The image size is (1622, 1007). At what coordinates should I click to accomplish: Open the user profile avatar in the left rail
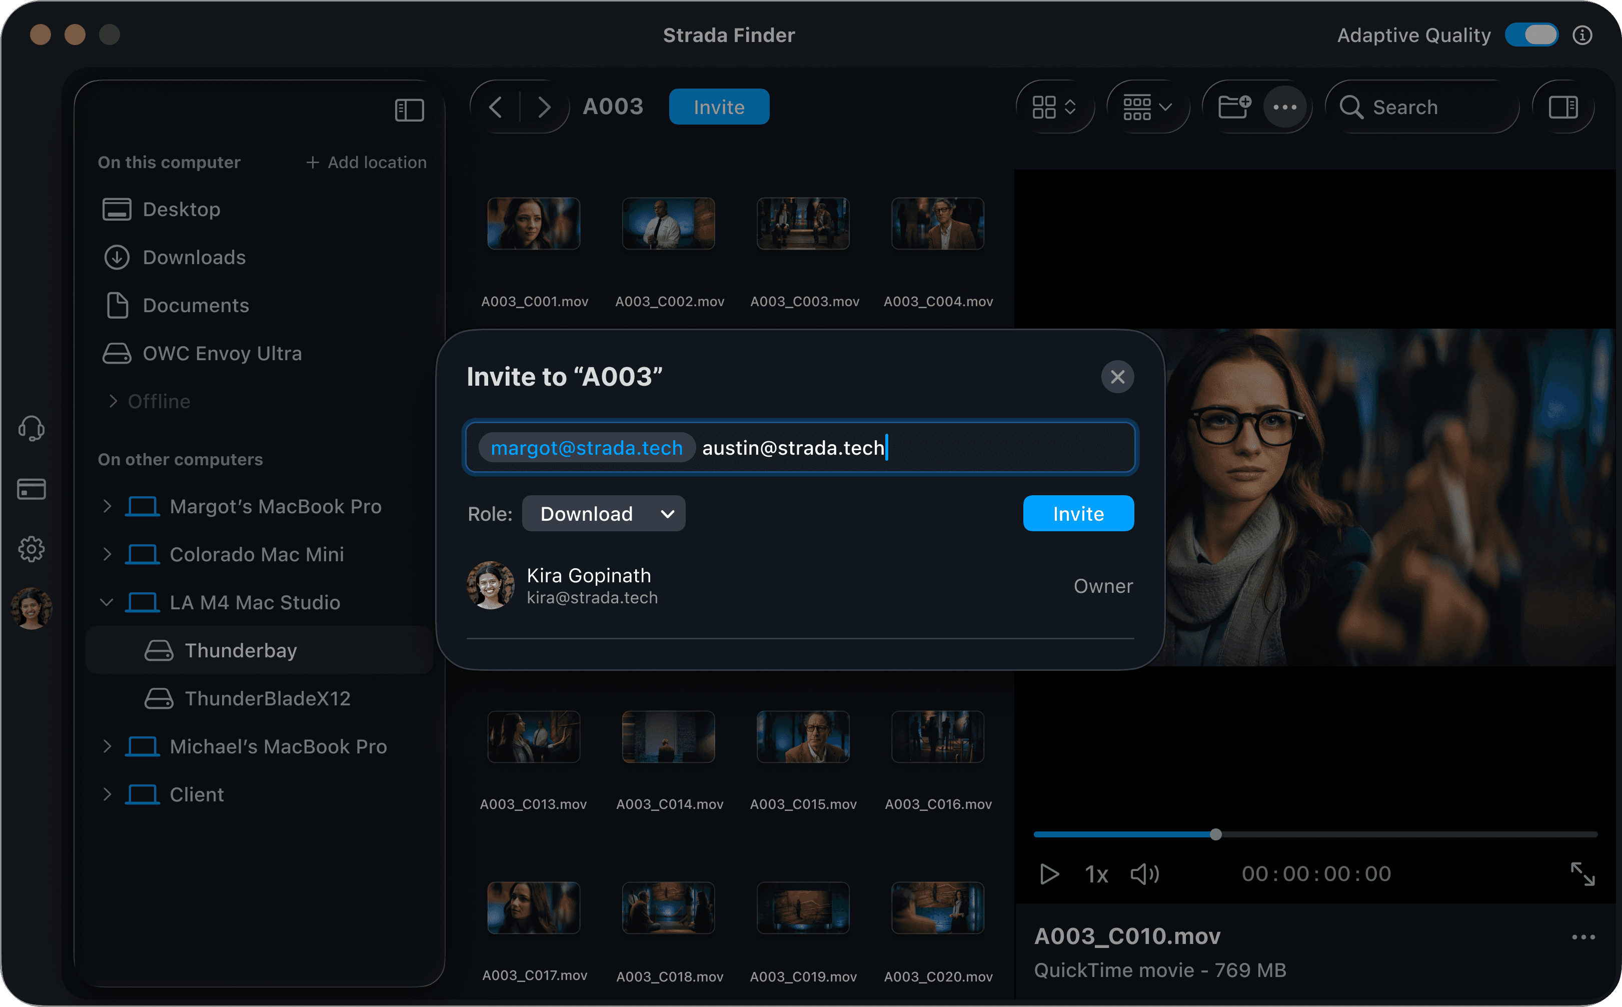[32, 608]
